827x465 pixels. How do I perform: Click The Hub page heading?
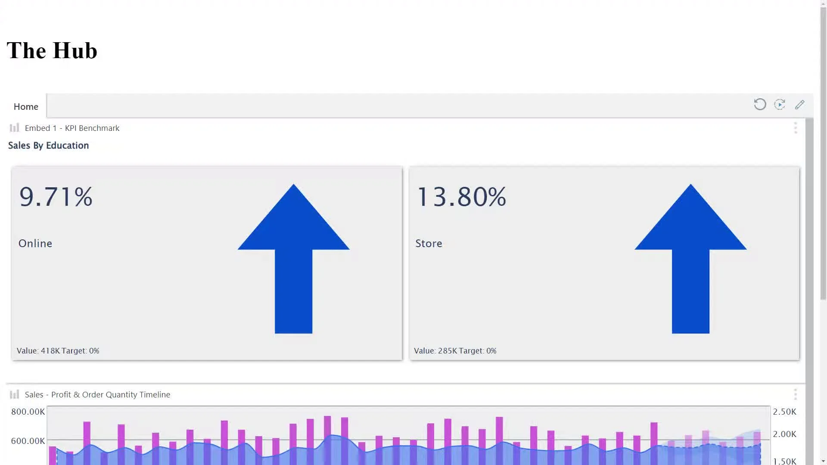click(52, 50)
